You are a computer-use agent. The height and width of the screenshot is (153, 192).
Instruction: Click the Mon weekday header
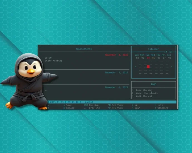[142, 55]
